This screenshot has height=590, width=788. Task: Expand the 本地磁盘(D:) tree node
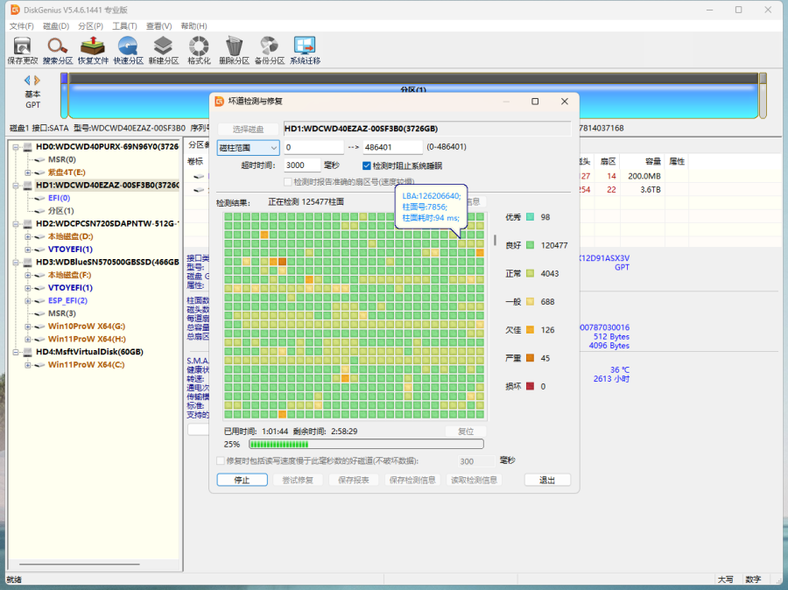click(x=28, y=236)
